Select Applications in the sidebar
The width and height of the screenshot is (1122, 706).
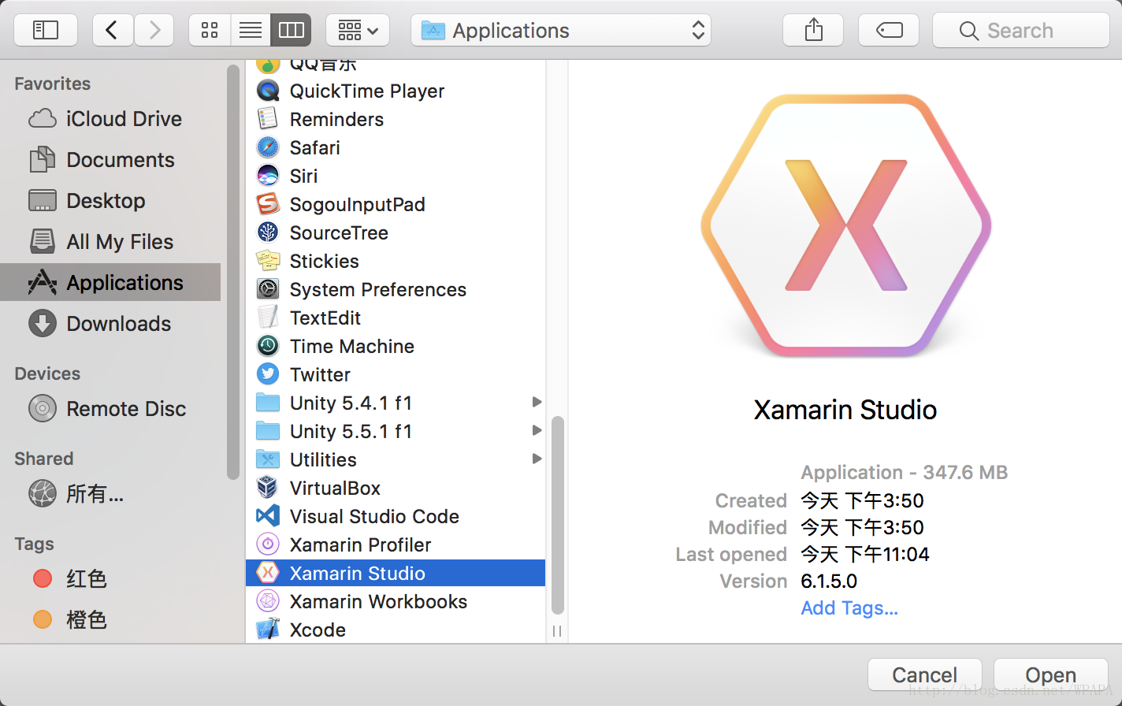(x=110, y=282)
